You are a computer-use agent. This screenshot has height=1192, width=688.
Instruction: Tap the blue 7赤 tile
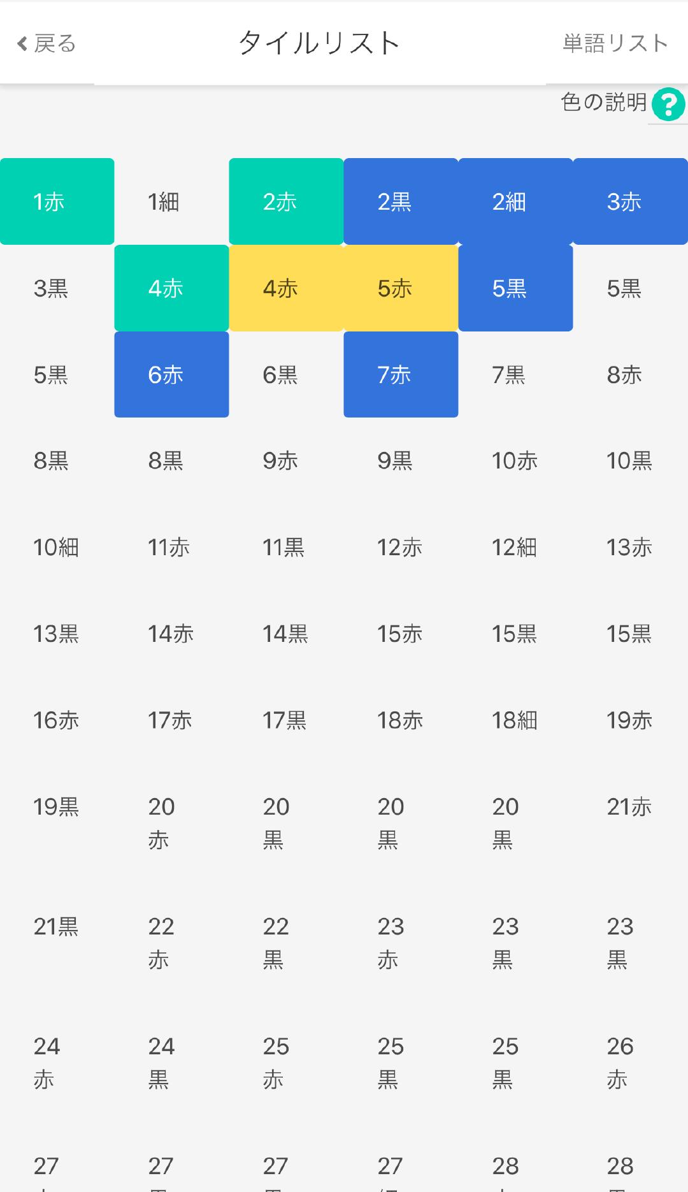tap(401, 374)
